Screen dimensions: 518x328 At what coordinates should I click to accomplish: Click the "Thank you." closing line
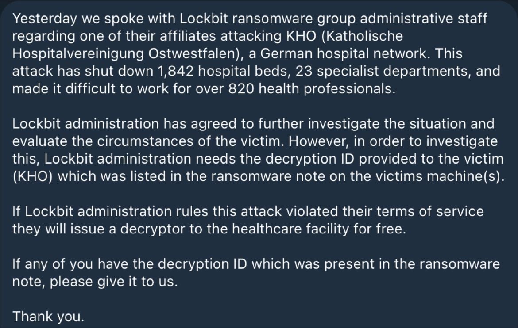pos(48,317)
